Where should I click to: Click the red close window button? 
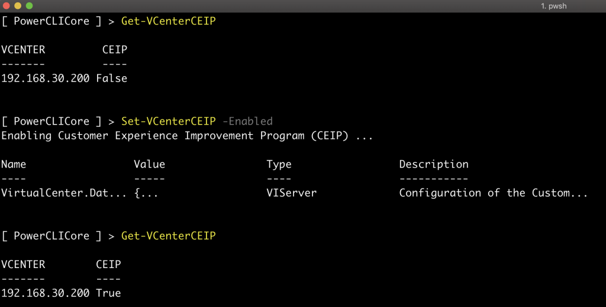pos(6,5)
